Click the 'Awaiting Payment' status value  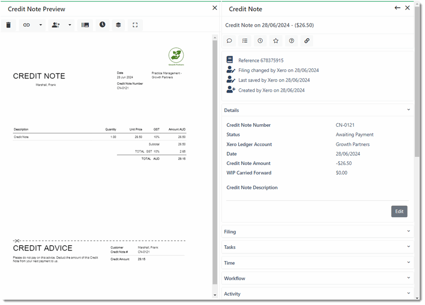click(x=354, y=134)
